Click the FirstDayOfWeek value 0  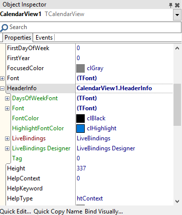click(x=78, y=48)
